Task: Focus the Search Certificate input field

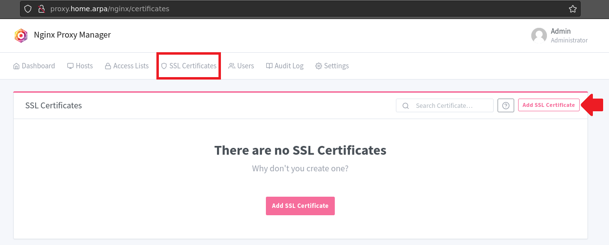Action: (x=445, y=105)
